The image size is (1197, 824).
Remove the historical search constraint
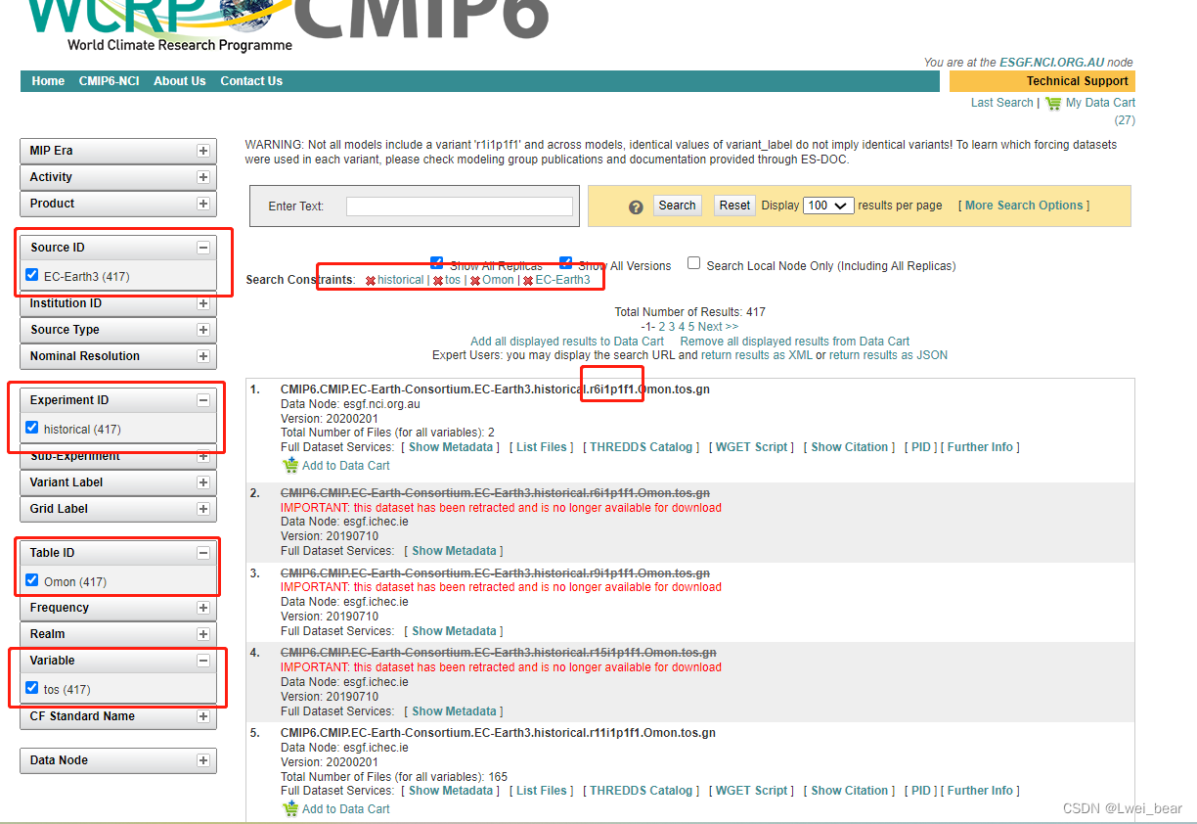(x=371, y=281)
